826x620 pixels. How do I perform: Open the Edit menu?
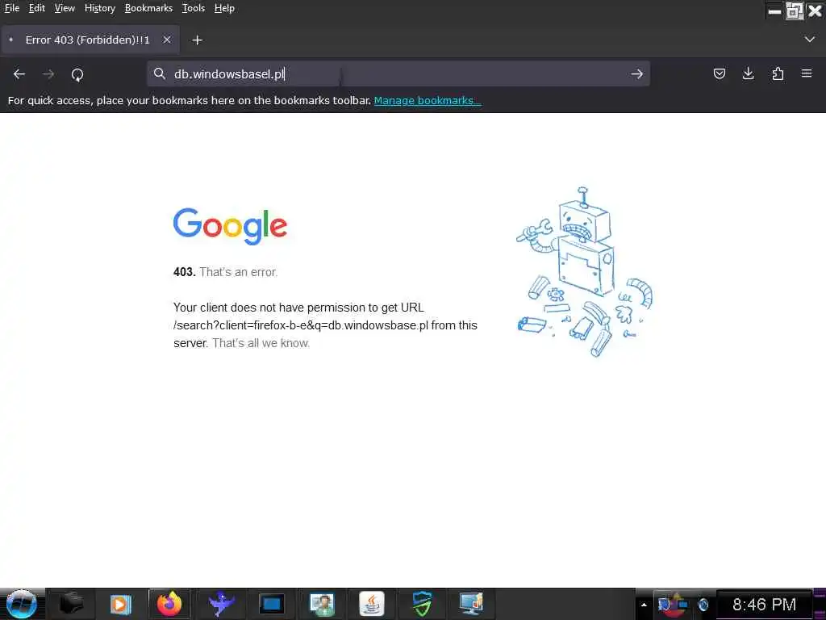[37, 8]
